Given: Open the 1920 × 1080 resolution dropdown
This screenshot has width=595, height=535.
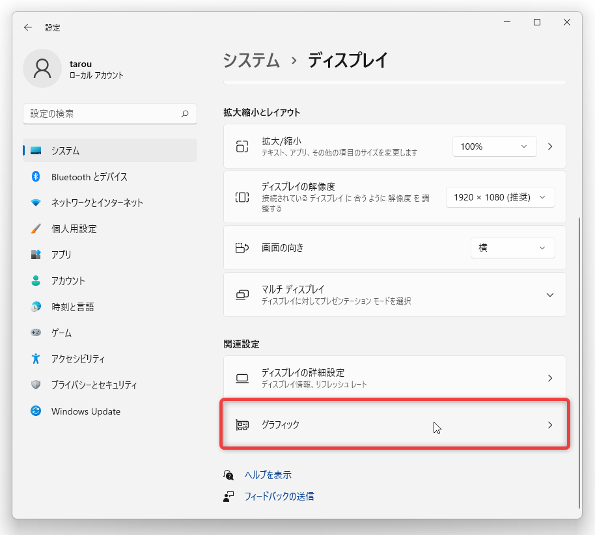Looking at the screenshot, I should pos(500,197).
